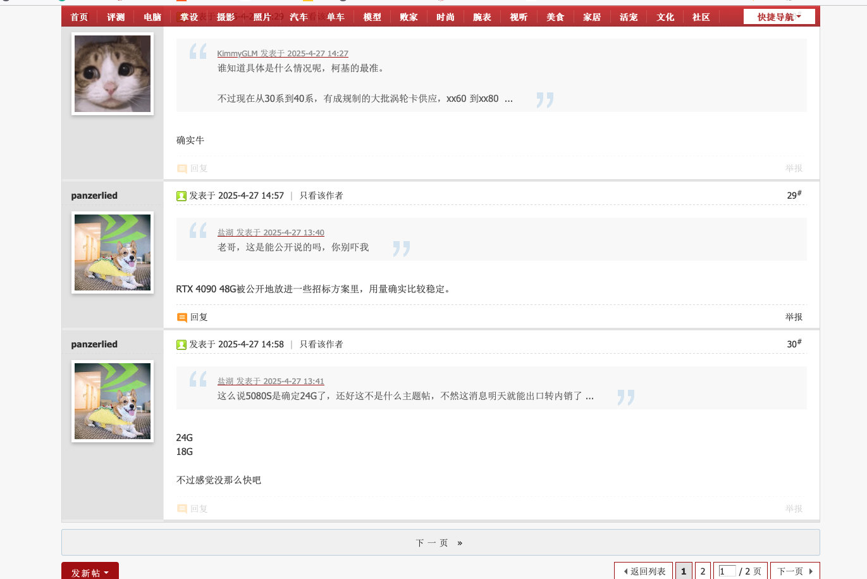Filter post 29 with 只看该作者

click(x=321, y=196)
